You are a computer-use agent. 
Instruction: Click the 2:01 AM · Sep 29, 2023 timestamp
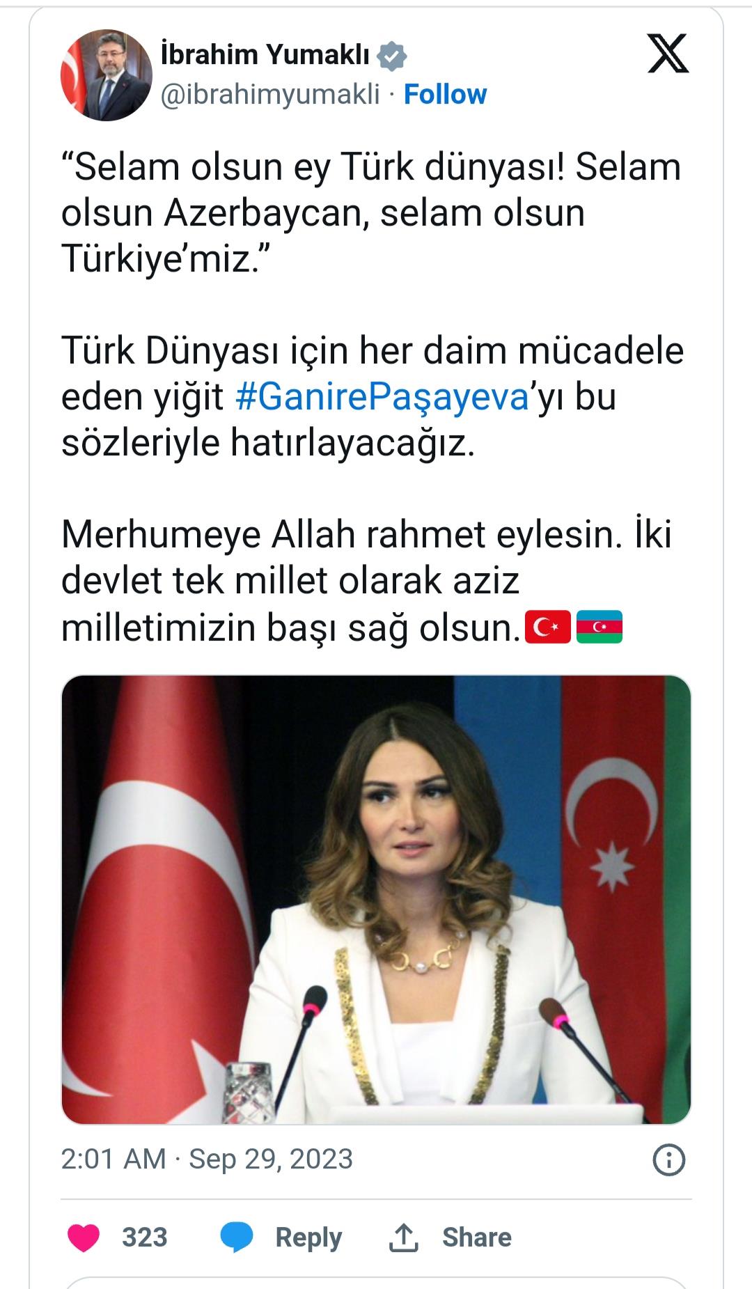point(207,1159)
